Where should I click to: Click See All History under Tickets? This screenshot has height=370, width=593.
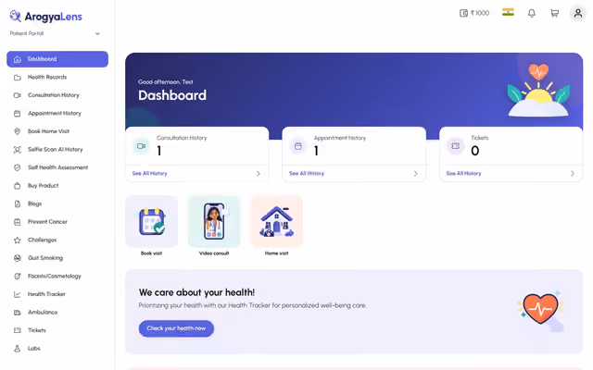[x=463, y=173]
